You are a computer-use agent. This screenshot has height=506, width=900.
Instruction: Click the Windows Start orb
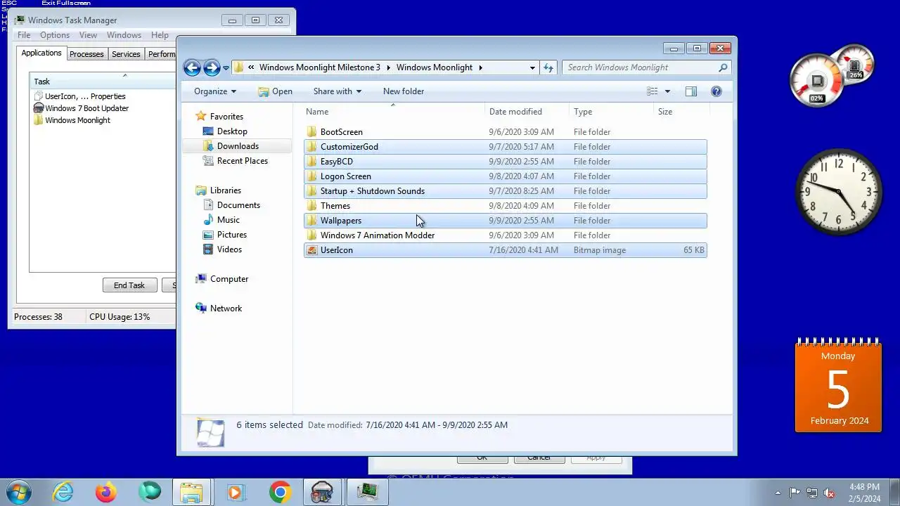pyautogui.click(x=19, y=492)
